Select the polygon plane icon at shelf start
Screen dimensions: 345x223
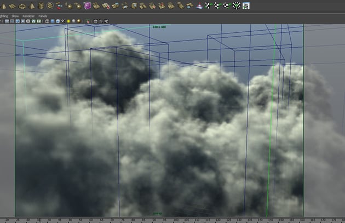pos(12,5)
